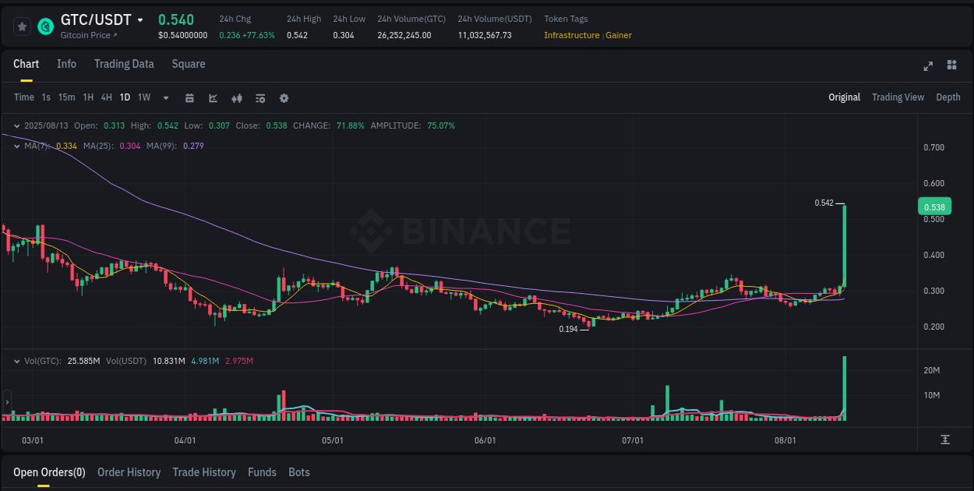This screenshot has height=491, width=974.
Task: Expand chart to fullscreen with arrows icon
Action: pyautogui.click(x=928, y=67)
